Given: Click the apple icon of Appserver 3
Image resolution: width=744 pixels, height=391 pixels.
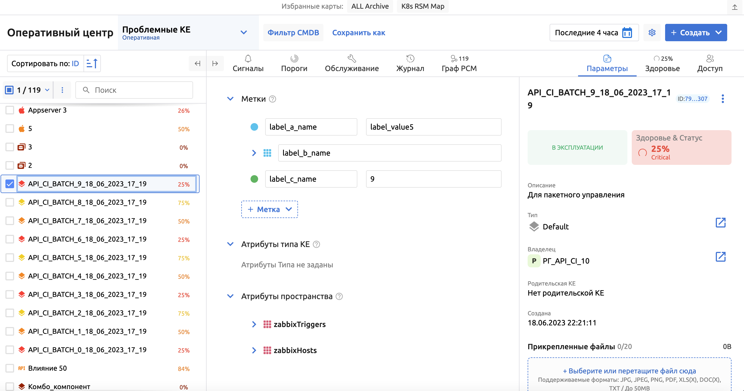Looking at the screenshot, I should click(x=22, y=110).
